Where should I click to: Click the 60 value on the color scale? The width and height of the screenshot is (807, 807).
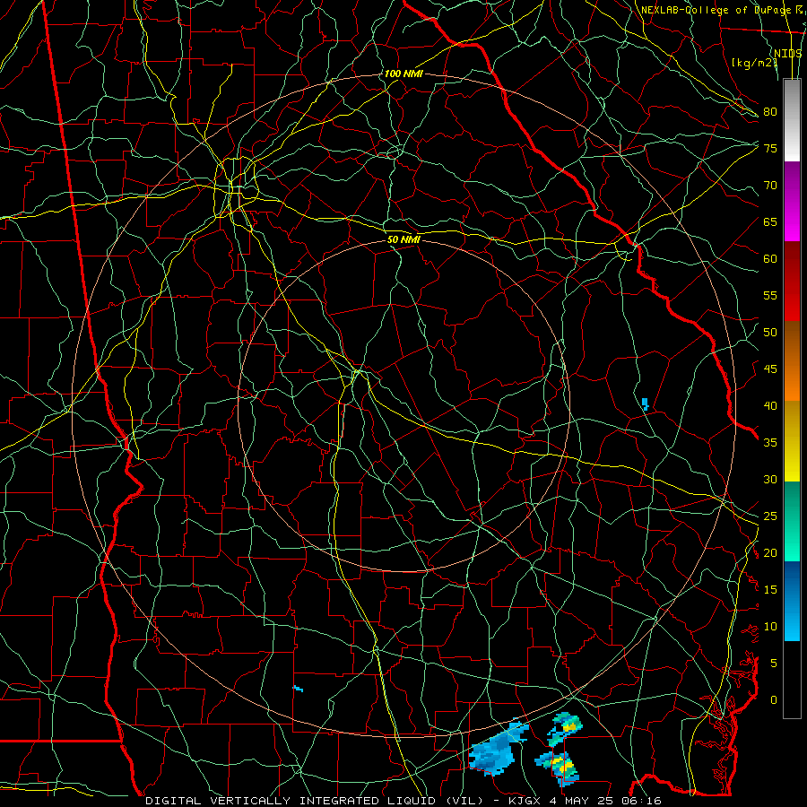click(x=770, y=259)
